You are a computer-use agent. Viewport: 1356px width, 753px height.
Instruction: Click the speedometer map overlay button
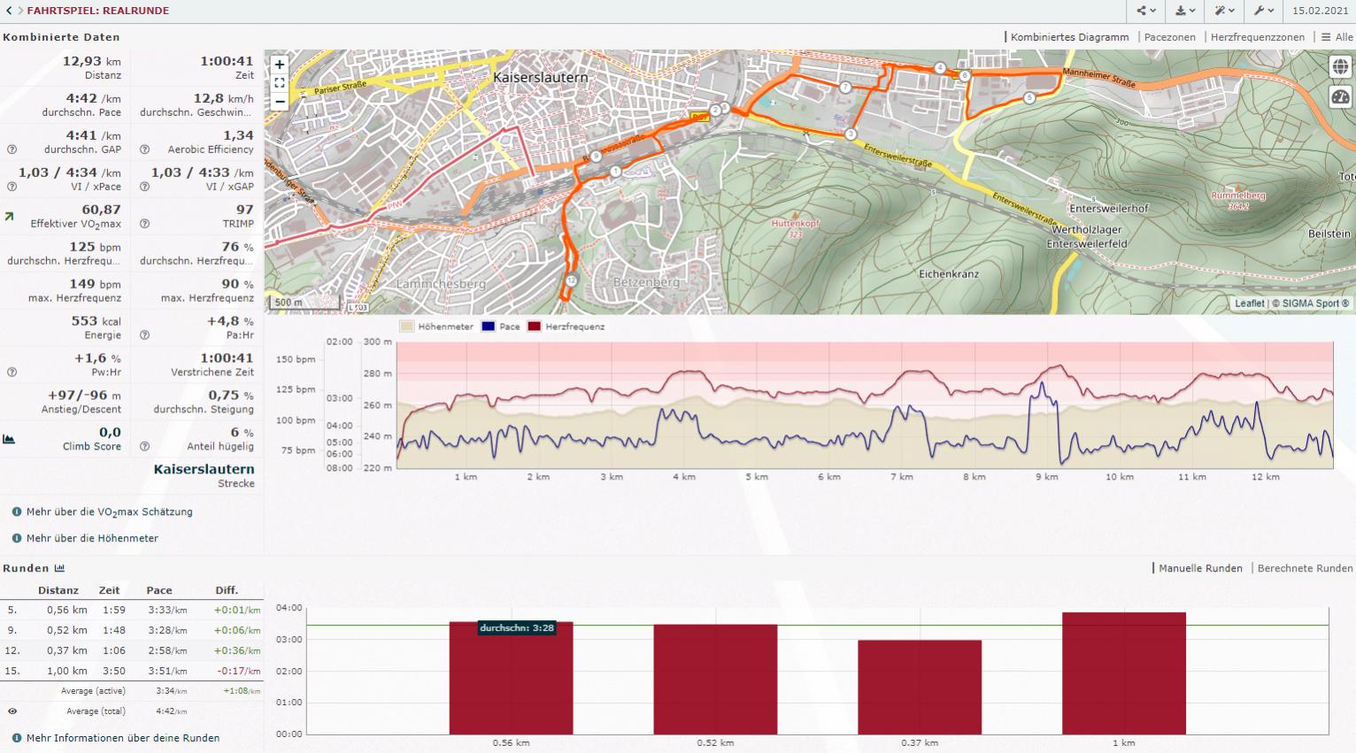point(1340,97)
